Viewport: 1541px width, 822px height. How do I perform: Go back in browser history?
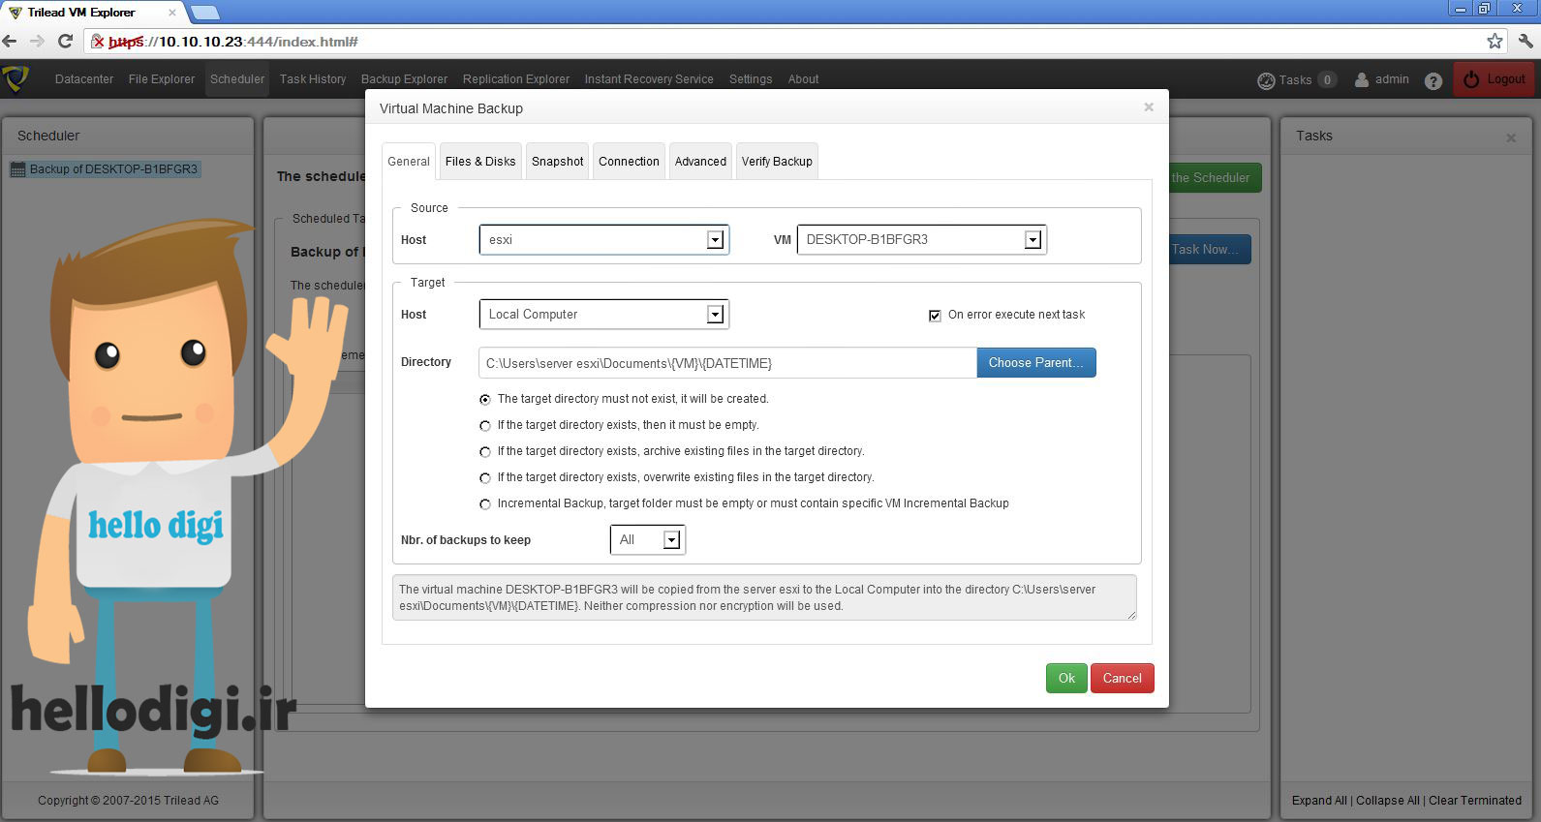click(x=10, y=42)
